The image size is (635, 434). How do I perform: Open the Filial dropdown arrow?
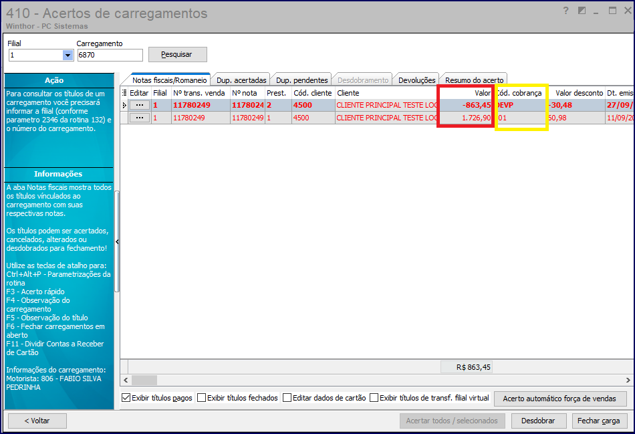coord(68,55)
